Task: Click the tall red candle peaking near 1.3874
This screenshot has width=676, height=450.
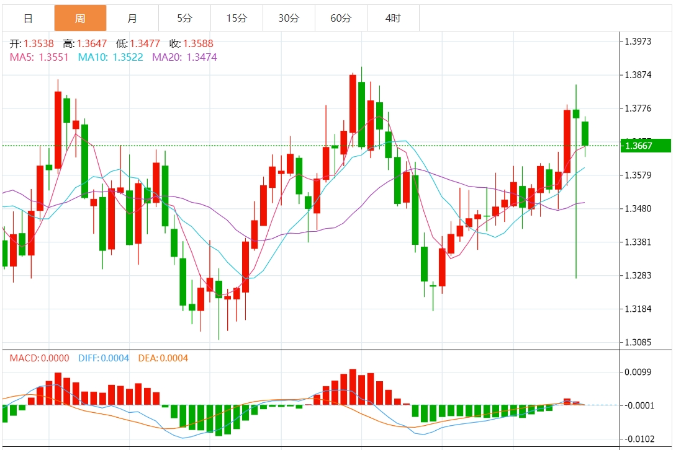Action: pos(353,104)
